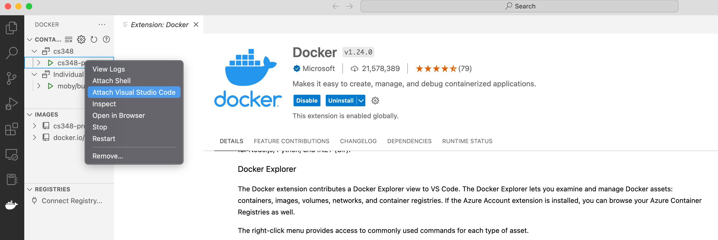Click the cs348 compose group icon
This screenshot has width=718, height=240.
coord(46,51)
